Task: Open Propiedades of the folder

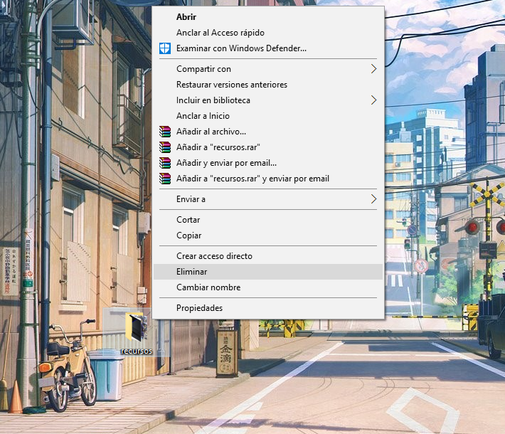Action: 268,308
